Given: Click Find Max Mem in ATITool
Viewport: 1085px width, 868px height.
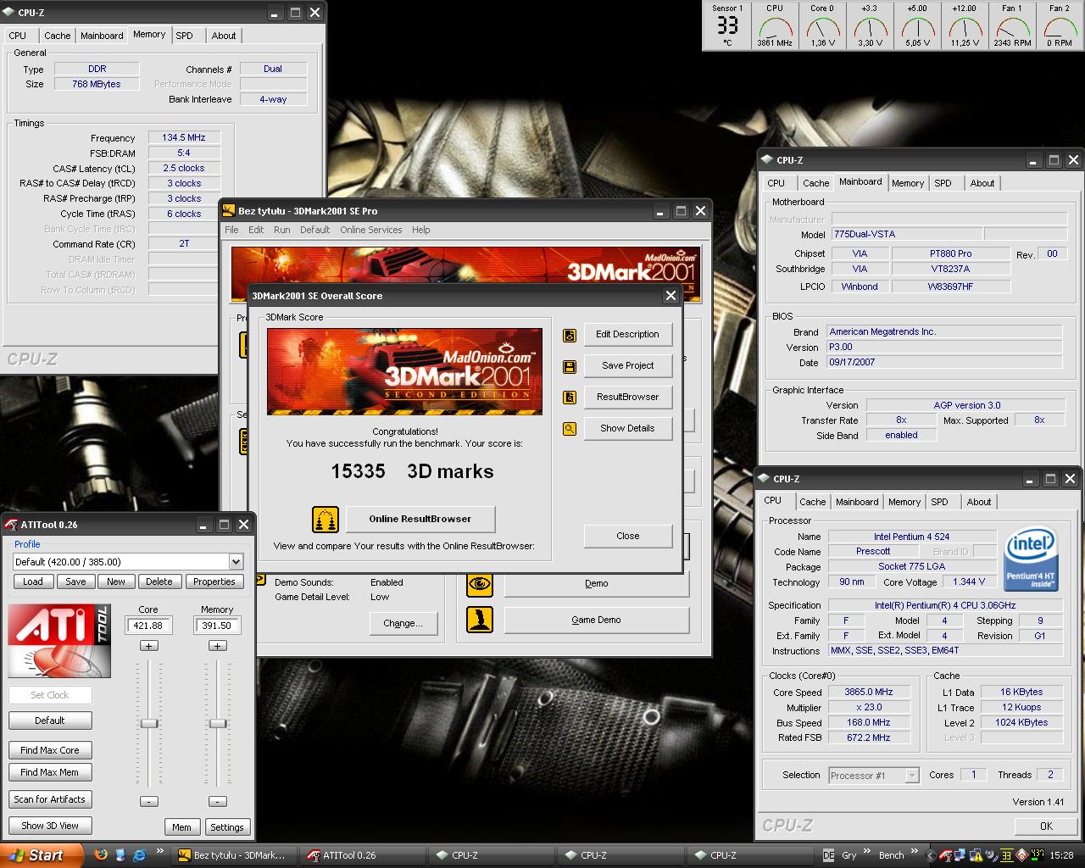Looking at the screenshot, I should [50, 772].
